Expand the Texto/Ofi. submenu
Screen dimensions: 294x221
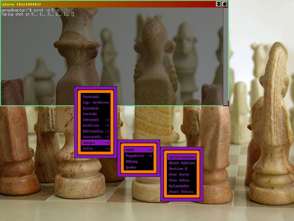(96, 137)
